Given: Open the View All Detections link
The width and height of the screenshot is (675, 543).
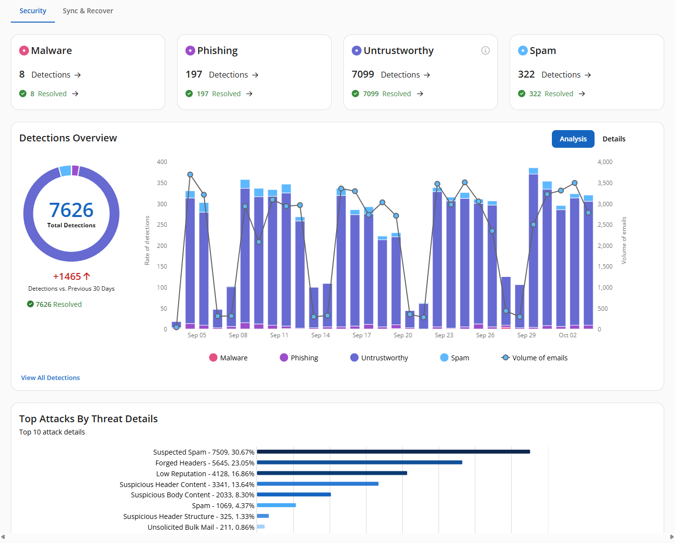Looking at the screenshot, I should coord(51,378).
